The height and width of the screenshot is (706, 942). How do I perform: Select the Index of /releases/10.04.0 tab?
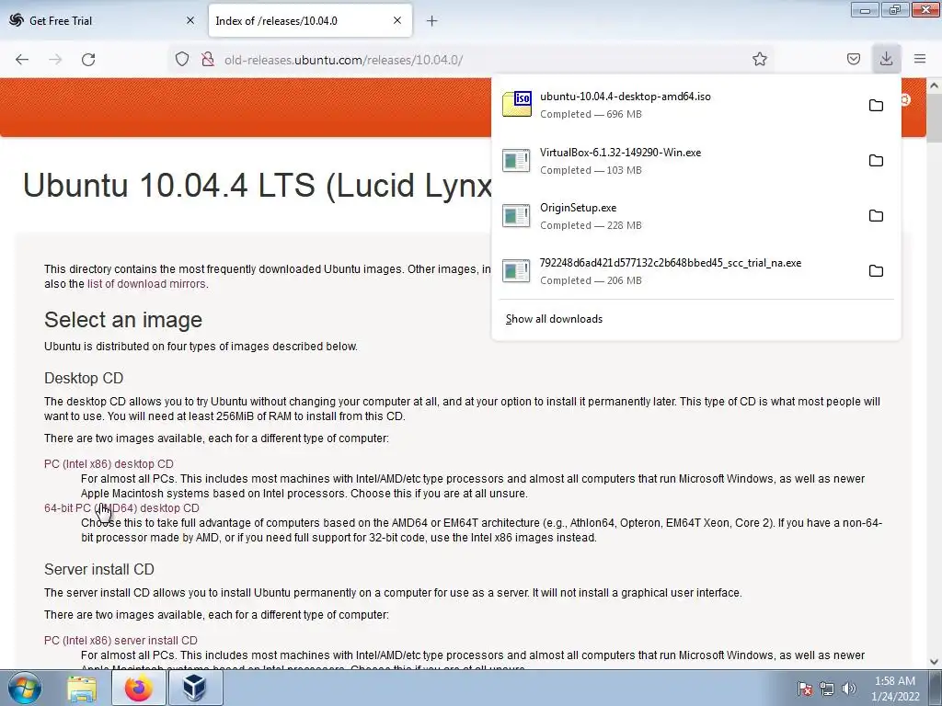(x=310, y=21)
